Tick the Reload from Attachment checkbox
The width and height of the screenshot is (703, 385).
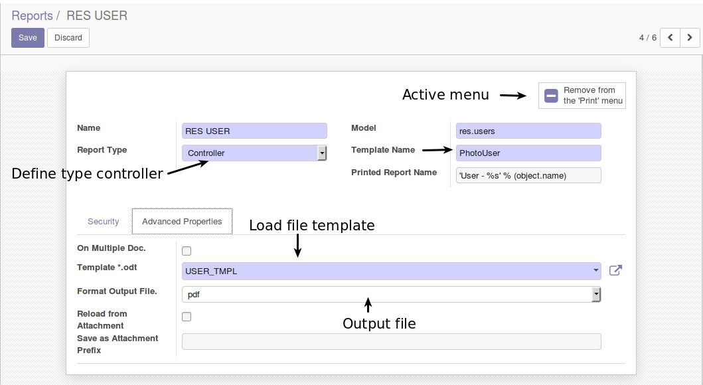pyautogui.click(x=187, y=317)
